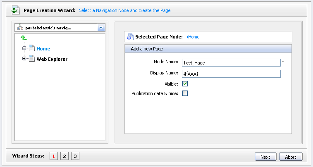Image resolution: width=313 pixels, height=167 pixels.
Task: Expand the Web Explorer tree node
Action: (x=24, y=58)
